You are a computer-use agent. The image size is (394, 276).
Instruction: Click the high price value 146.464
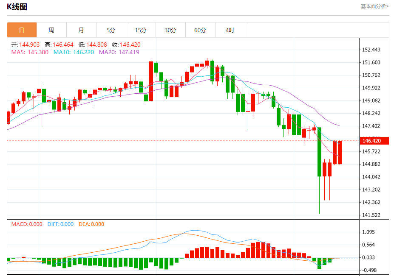(63, 45)
